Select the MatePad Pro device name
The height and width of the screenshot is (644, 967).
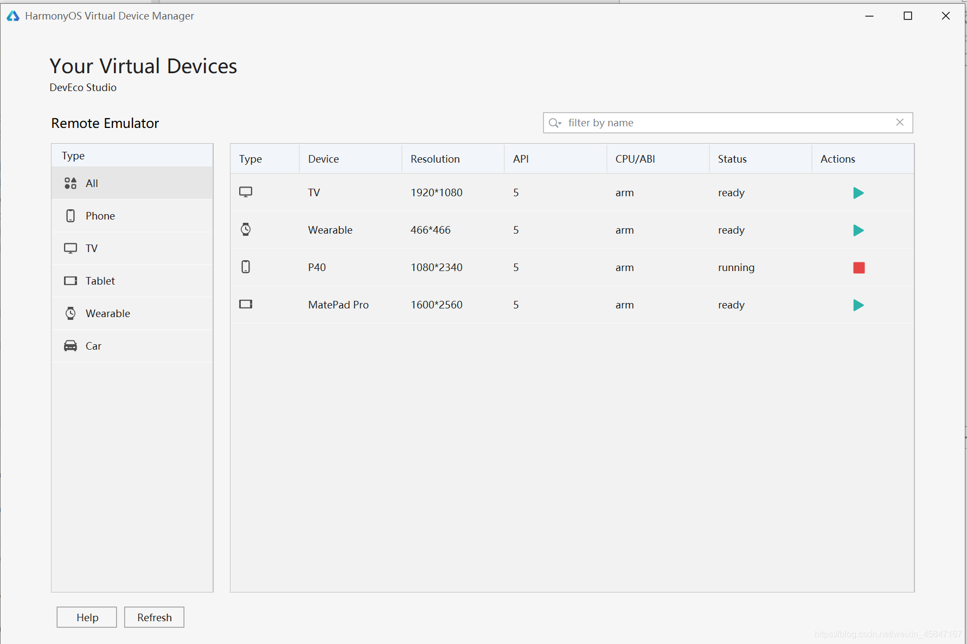click(338, 305)
